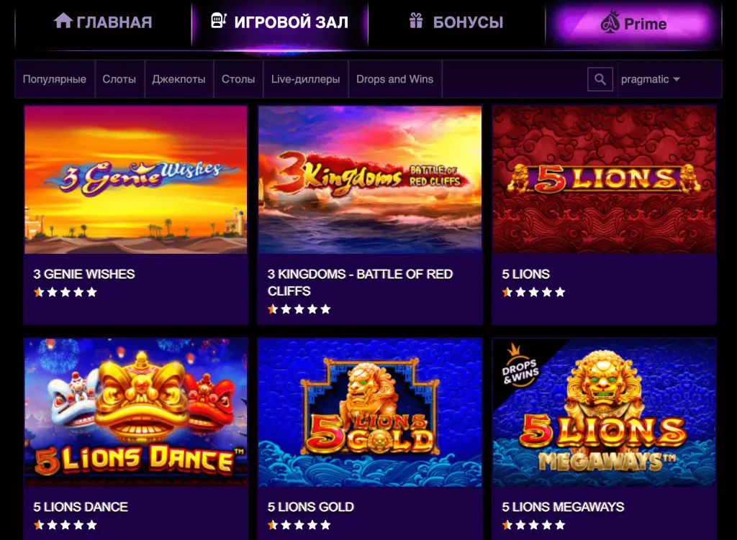Select the Джекпоты category tab
The height and width of the screenshot is (540, 737).
pos(178,79)
